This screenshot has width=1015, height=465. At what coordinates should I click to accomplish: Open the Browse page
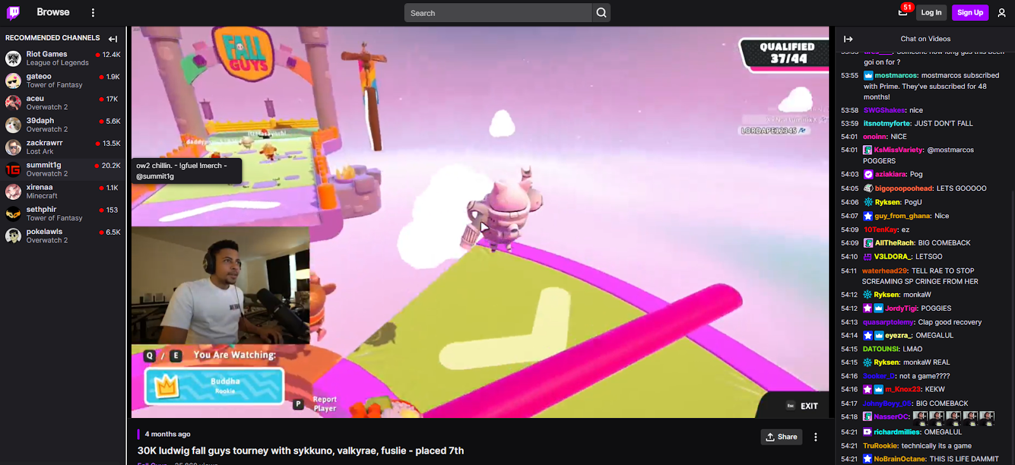(53, 12)
